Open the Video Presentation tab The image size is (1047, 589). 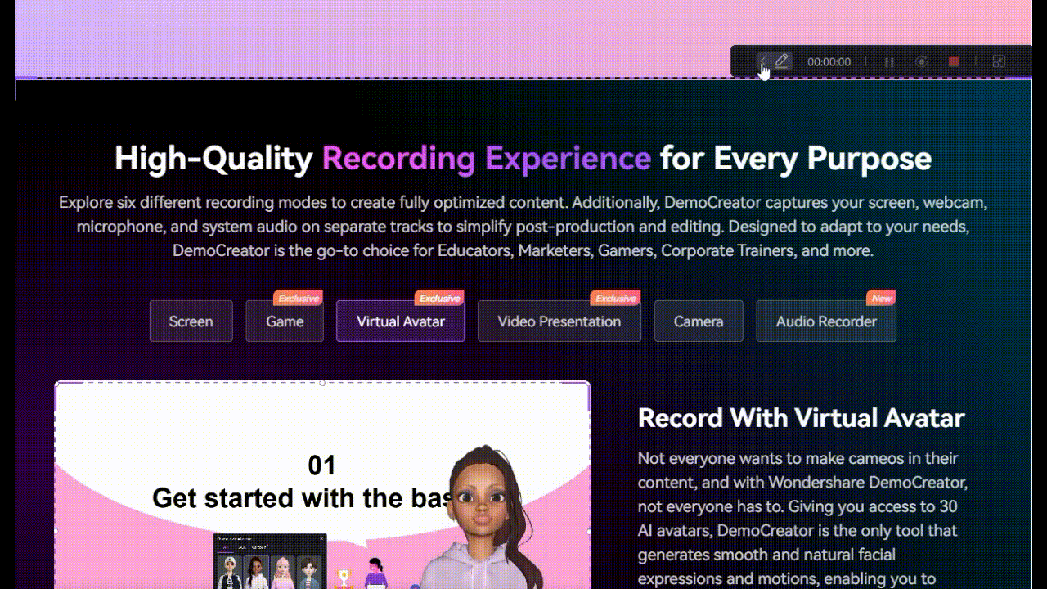(x=559, y=321)
